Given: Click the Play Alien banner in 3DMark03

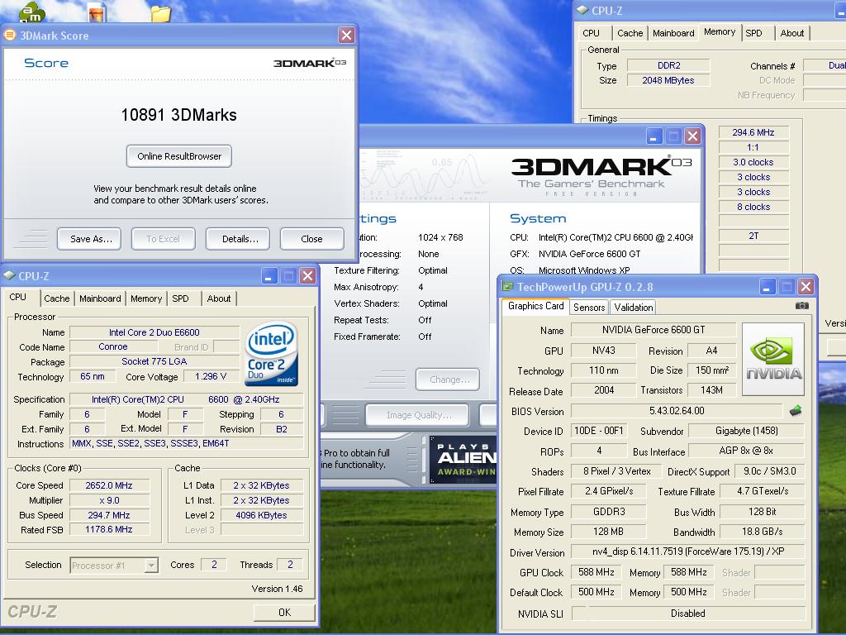Looking at the screenshot, I should pyautogui.click(x=463, y=459).
